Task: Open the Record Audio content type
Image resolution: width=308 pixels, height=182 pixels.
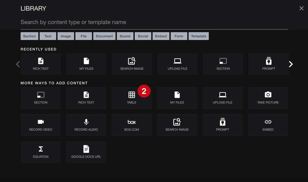Action: point(86,125)
